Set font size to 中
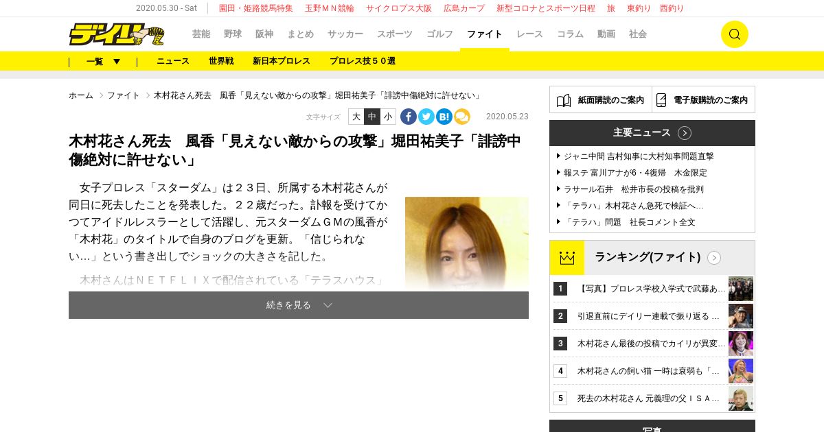The image size is (824, 432). [x=372, y=117]
